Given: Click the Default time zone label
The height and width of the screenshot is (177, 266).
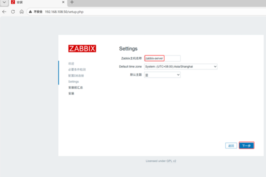Looking at the screenshot, I should pos(130,67).
